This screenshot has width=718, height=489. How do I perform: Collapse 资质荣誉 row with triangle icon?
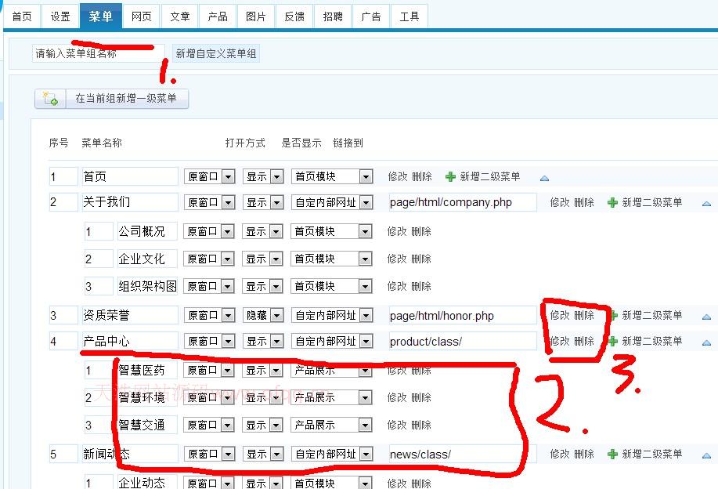point(706,317)
